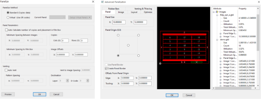Toggle the Auto Vent checkbox
Screen dimensions: 261x99
pyautogui.click(x=6, y=70)
